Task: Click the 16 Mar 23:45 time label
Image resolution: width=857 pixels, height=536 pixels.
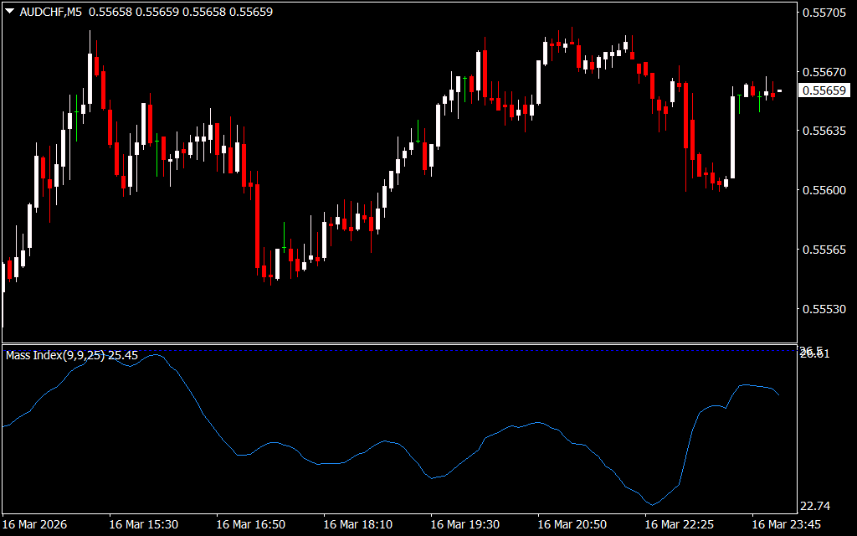Action: (x=786, y=524)
